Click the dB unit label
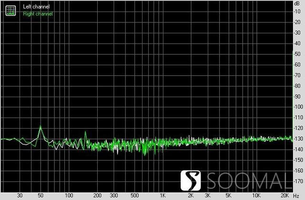Viewport: 305px width, 200px height. click(297, 3)
